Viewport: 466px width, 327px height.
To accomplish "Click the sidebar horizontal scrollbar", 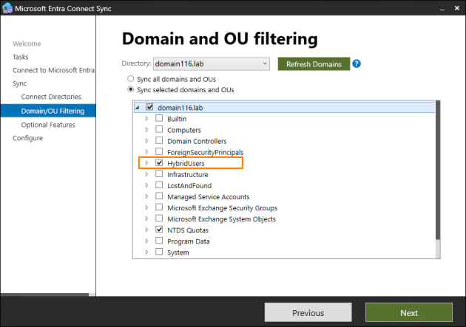I will tap(44, 295).
